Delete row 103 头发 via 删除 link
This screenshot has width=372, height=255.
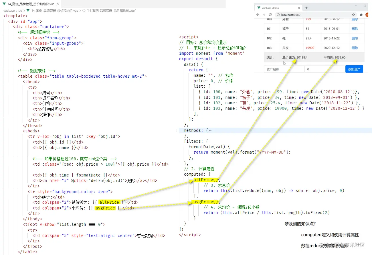click(x=355, y=48)
